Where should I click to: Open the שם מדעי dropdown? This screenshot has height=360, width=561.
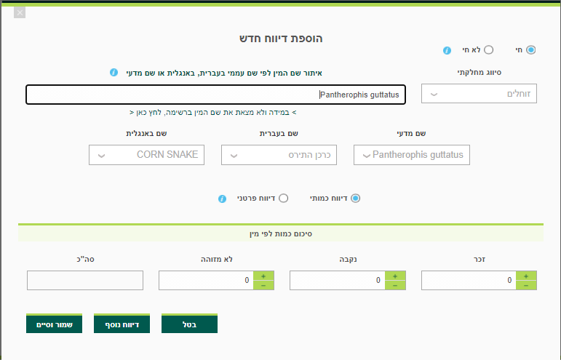[x=412, y=155]
